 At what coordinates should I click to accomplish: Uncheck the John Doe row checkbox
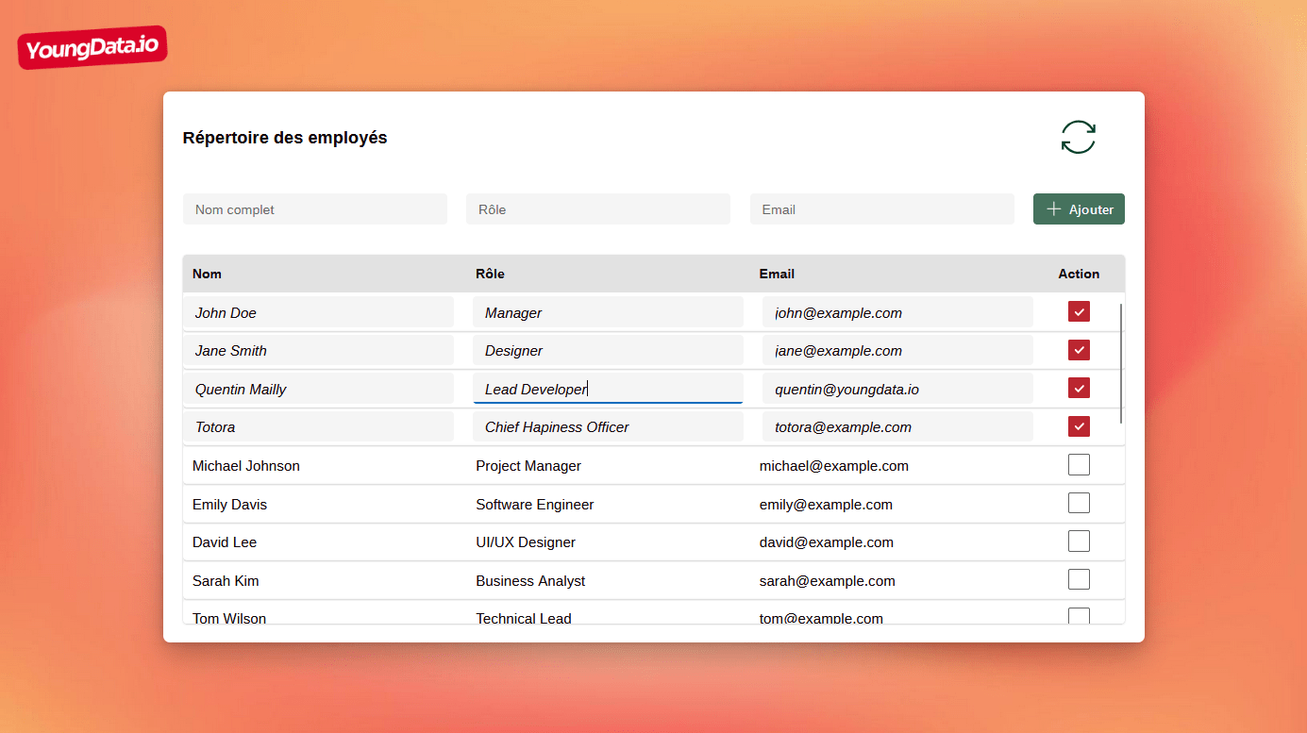tap(1079, 311)
